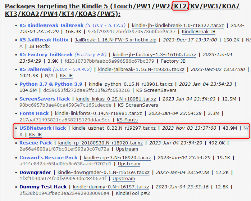Select checksum fd2310737bbfaabc6a996586c67bc379
This screenshot has height=201, width=251.
(109, 61)
